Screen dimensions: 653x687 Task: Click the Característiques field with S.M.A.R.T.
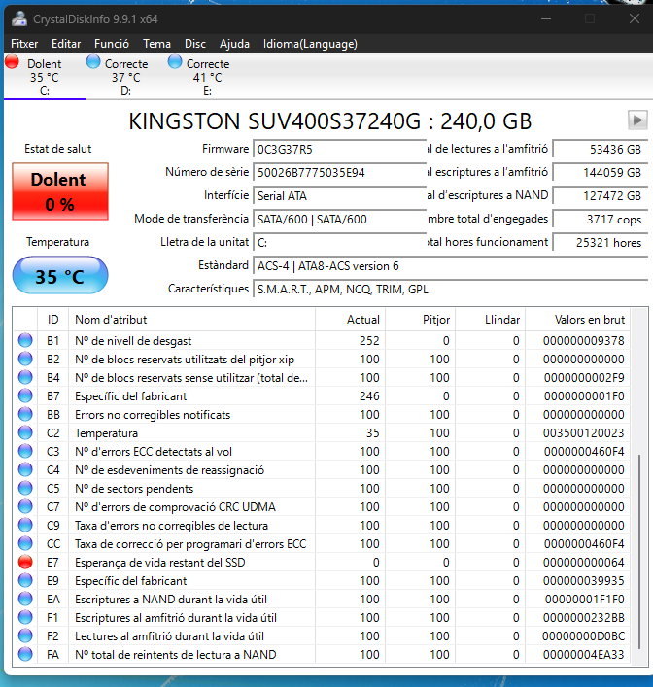[451, 290]
